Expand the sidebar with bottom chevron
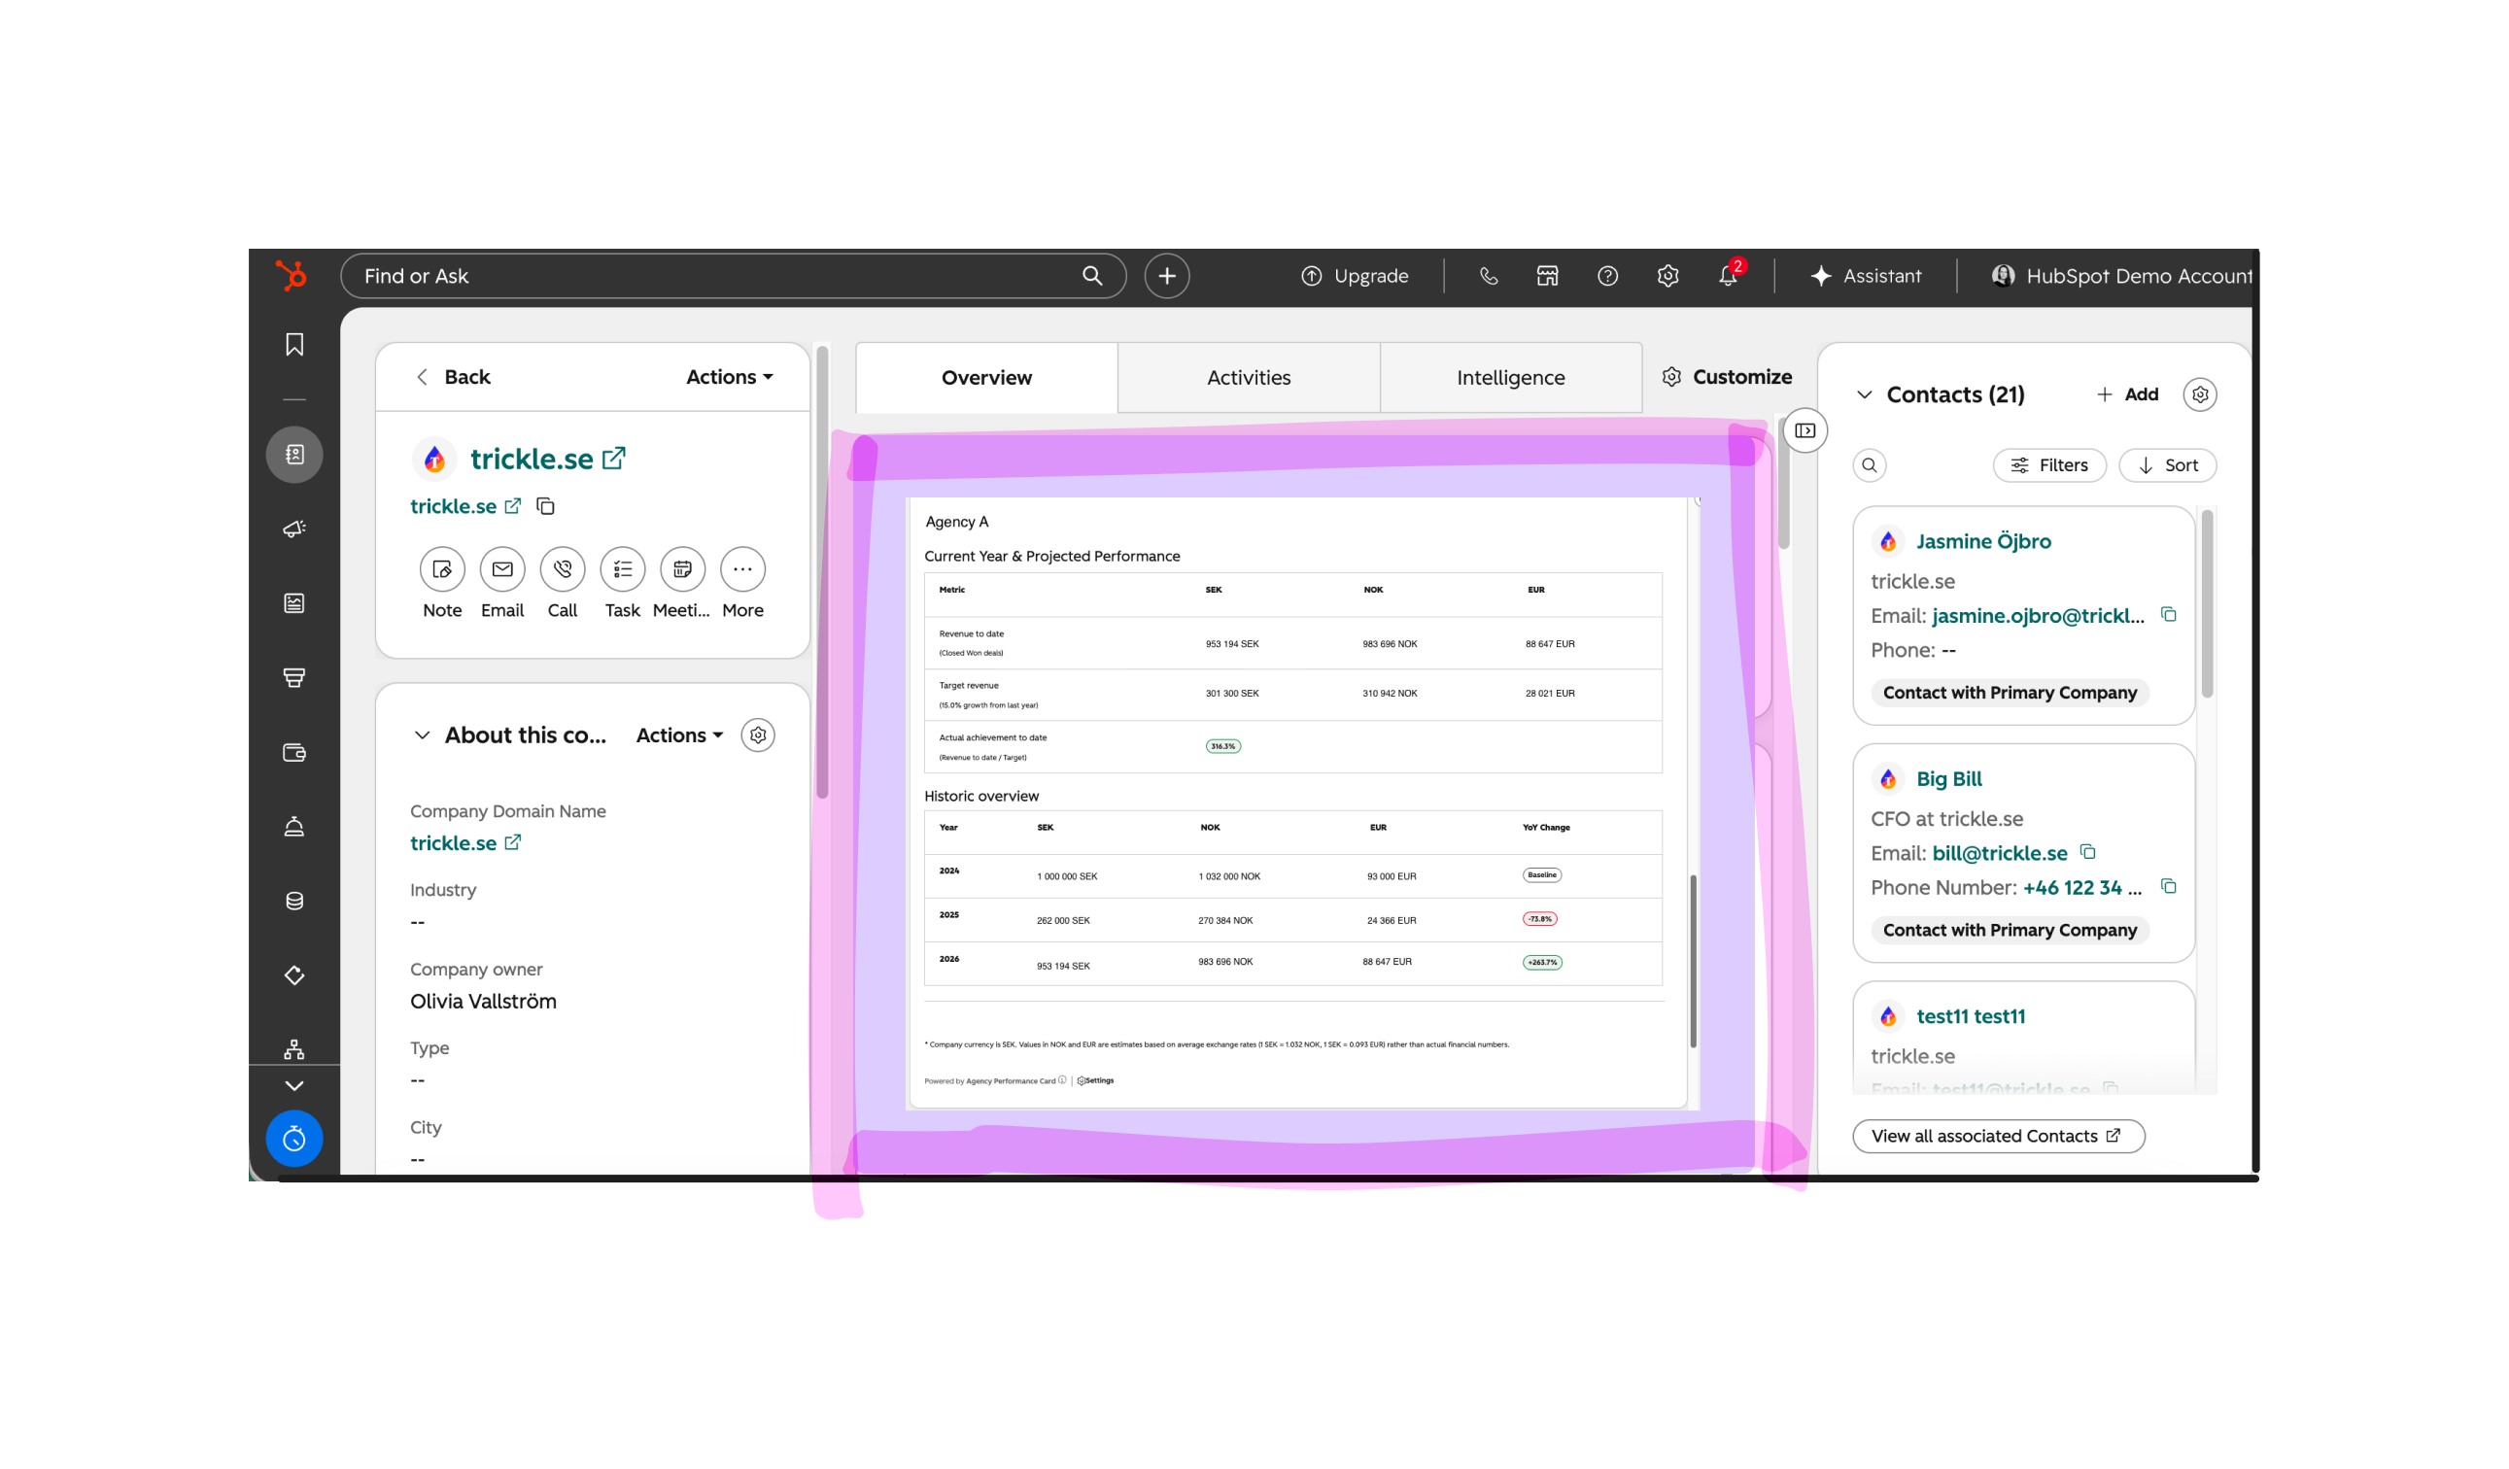This screenshot has height=1469, width=2509. click(x=294, y=1086)
